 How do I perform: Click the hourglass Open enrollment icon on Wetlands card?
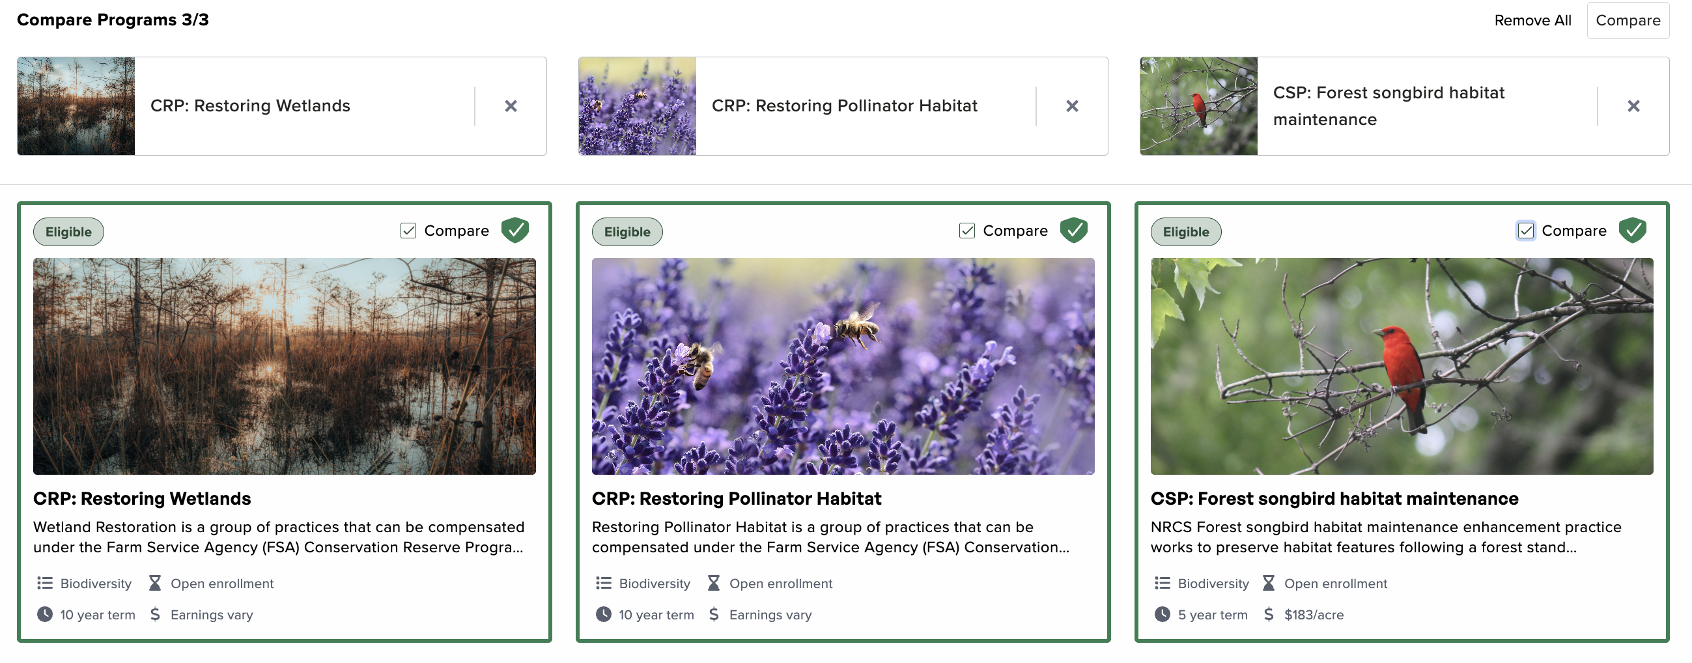coord(155,583)
